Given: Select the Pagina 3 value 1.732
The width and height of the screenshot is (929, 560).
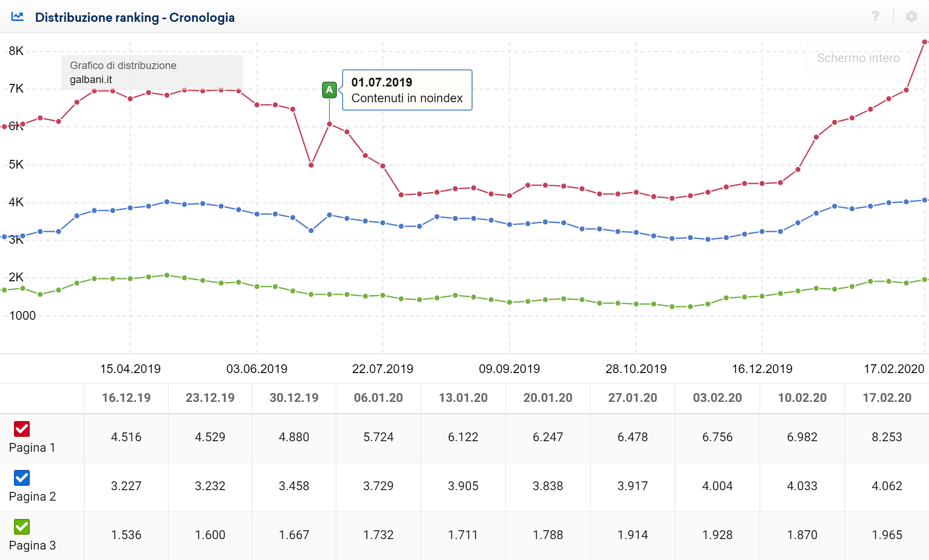Looking at the screenshot, I should (378, 535).
